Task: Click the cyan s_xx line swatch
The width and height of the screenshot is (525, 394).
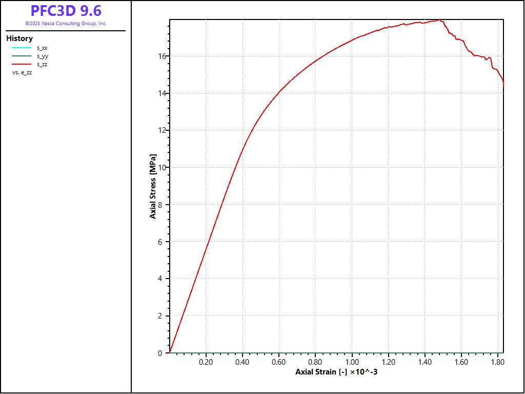Action: [x=22, y=48]
